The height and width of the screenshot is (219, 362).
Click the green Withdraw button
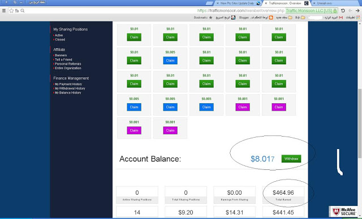[x=291, y=159]
